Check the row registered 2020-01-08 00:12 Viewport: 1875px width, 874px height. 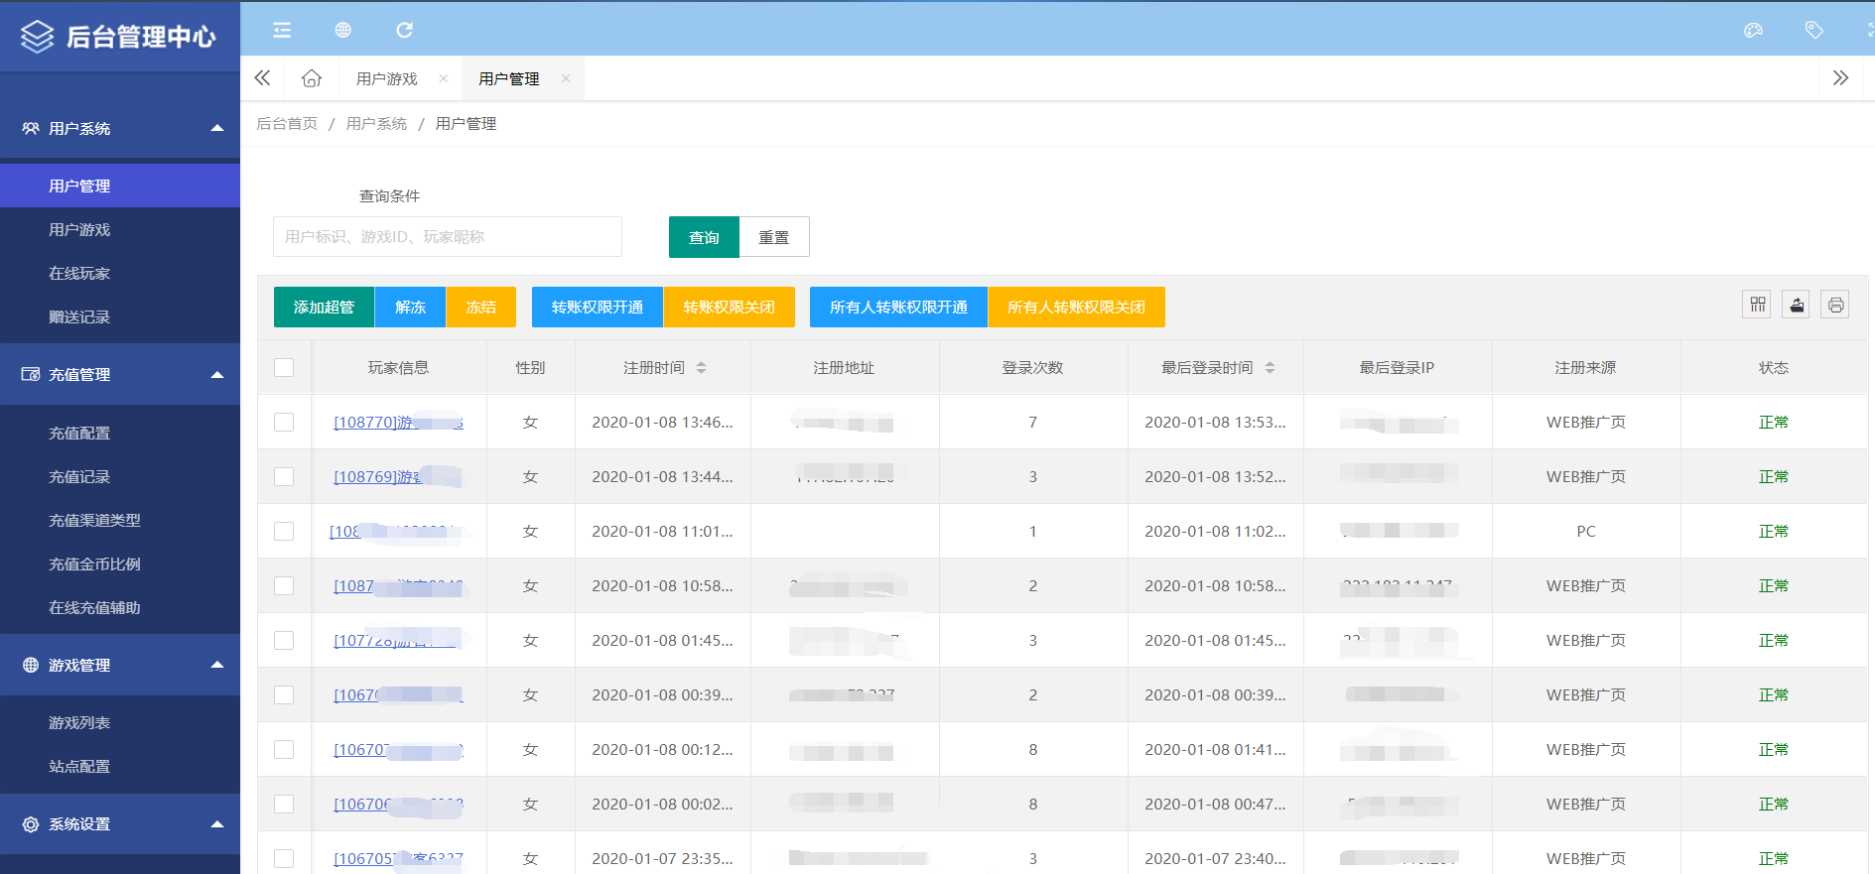tap(284, 750)
